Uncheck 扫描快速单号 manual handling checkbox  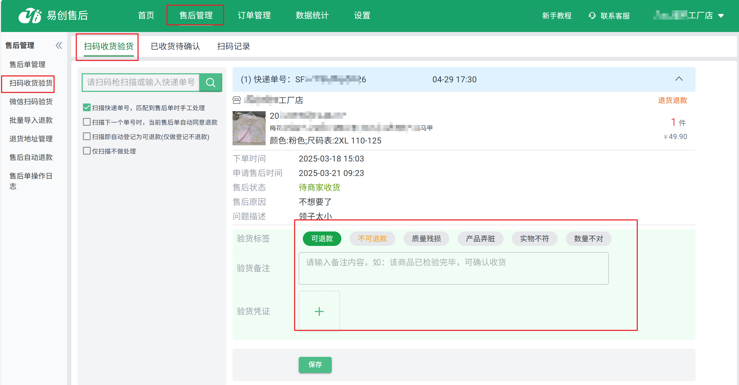tap(87, 108)
